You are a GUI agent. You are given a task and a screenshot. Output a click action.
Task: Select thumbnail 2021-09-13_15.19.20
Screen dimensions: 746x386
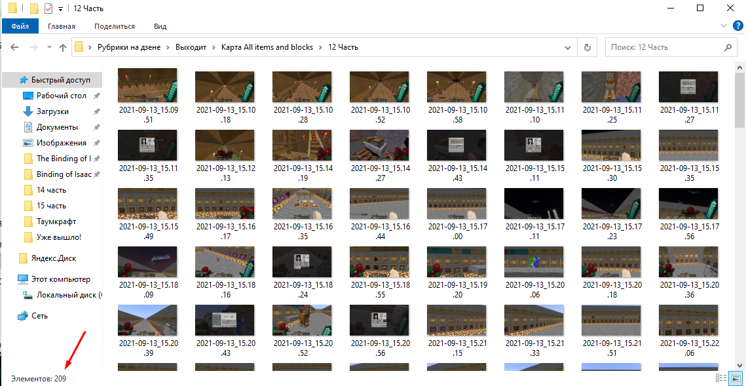point(457,261)
